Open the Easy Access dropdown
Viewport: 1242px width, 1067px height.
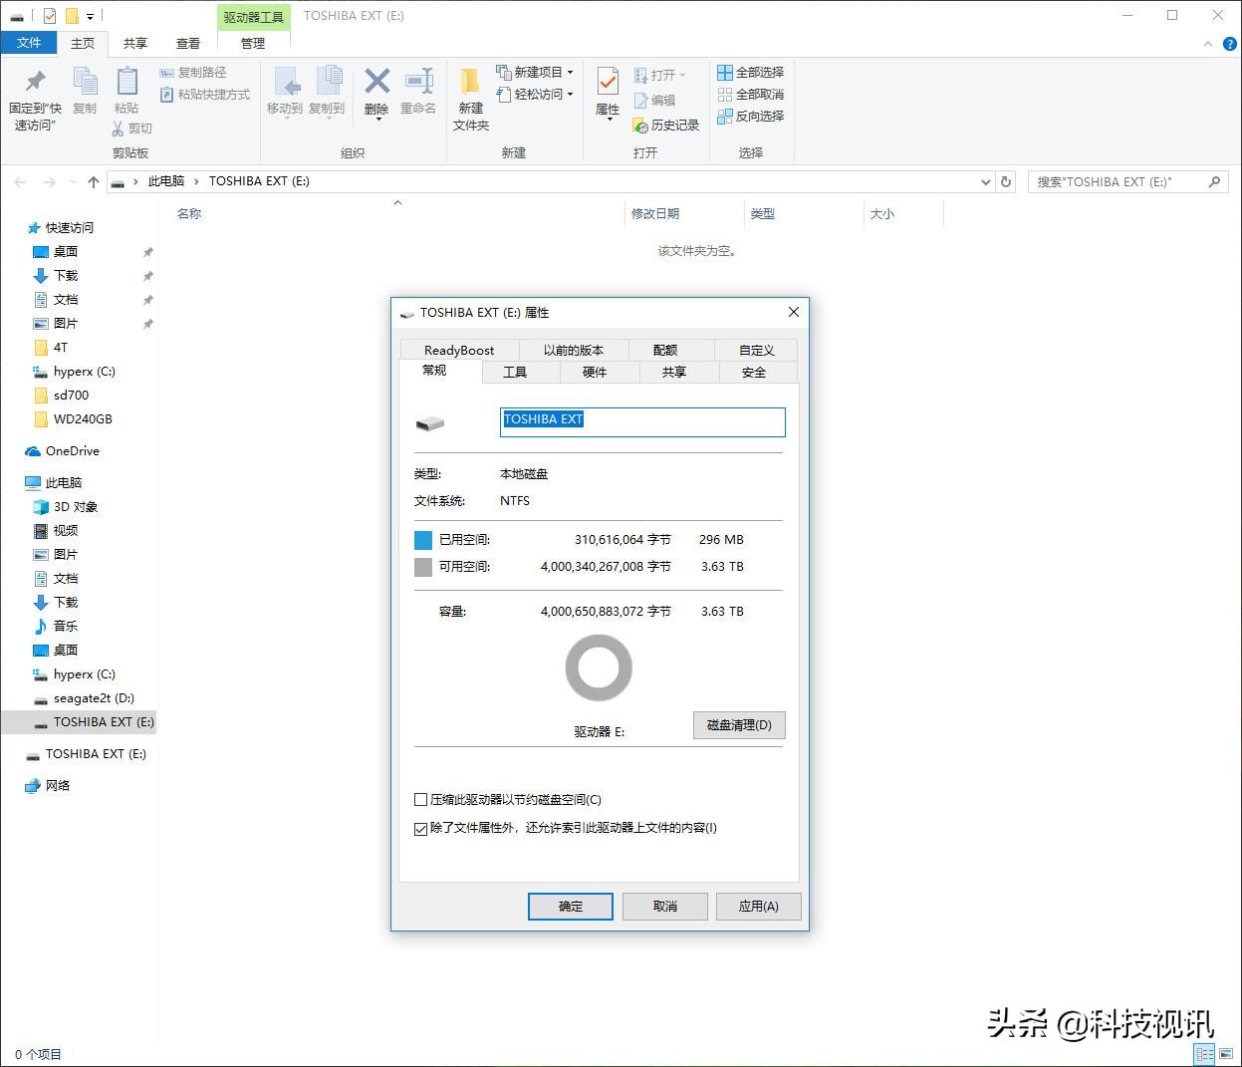coord(570,95)
